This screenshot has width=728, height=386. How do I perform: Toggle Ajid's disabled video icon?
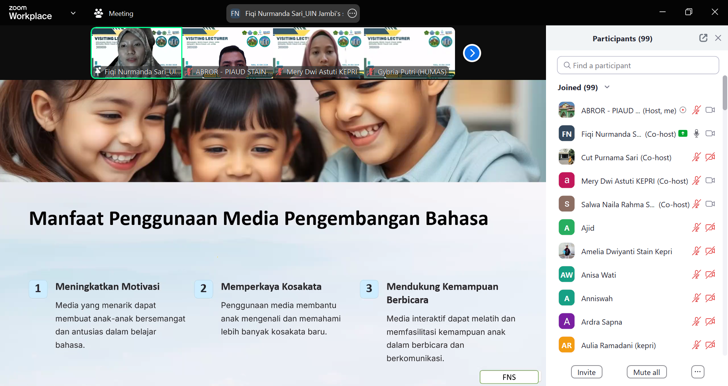point(710,227)
